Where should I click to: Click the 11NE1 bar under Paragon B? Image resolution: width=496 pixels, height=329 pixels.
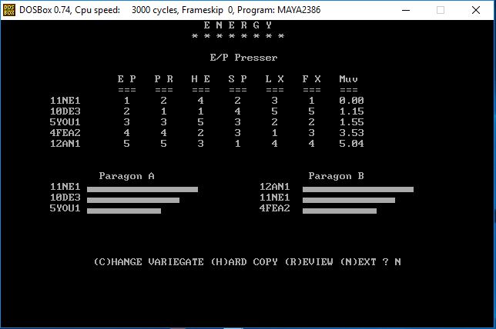tap(349, 200)
